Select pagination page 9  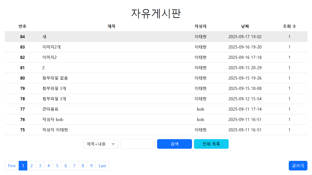(x=91, y=166)
